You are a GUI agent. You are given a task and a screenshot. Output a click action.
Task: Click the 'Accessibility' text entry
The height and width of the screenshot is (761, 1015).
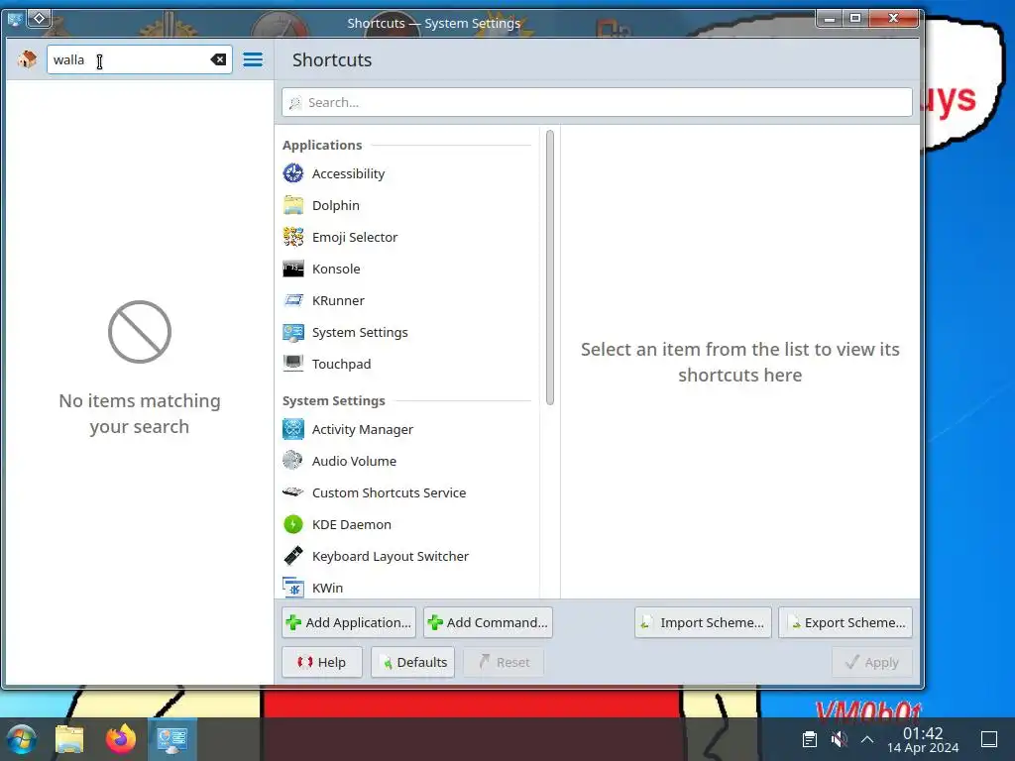[348, 173]
